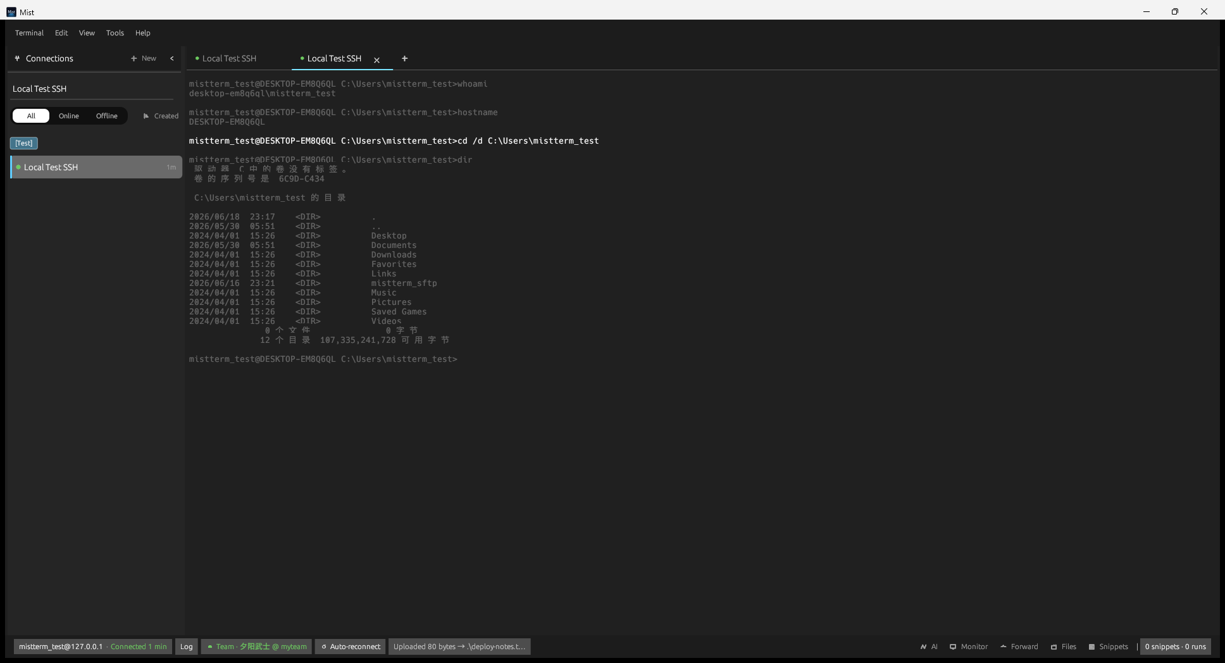This screenshot has width=1225, height=663.
Task: Select the [Test] tag filter chip
Action: [x=24, y=143]
